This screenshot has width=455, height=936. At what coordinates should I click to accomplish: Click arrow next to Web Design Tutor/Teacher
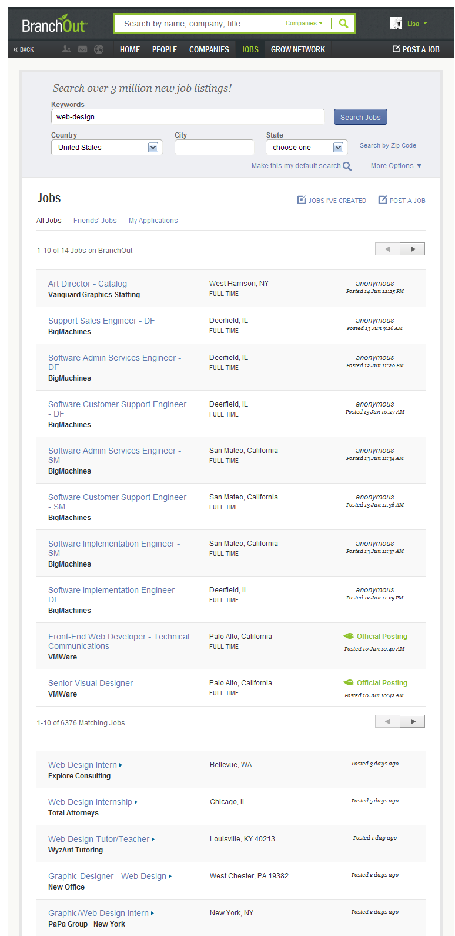(153, 840)
